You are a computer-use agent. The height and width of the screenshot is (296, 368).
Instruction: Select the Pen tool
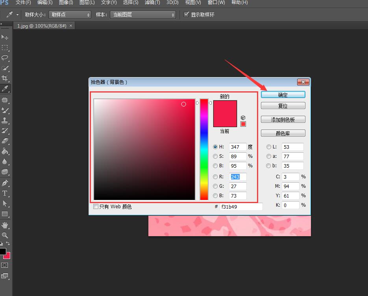tap(5, 183)
